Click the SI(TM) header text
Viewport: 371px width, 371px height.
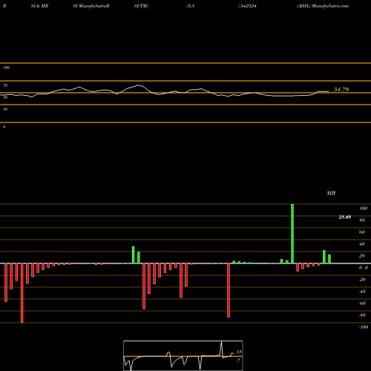[x=141, y=6]
